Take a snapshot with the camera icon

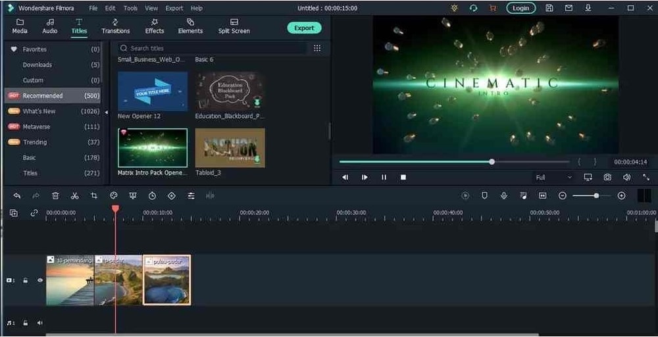click(x=607, y=177)
